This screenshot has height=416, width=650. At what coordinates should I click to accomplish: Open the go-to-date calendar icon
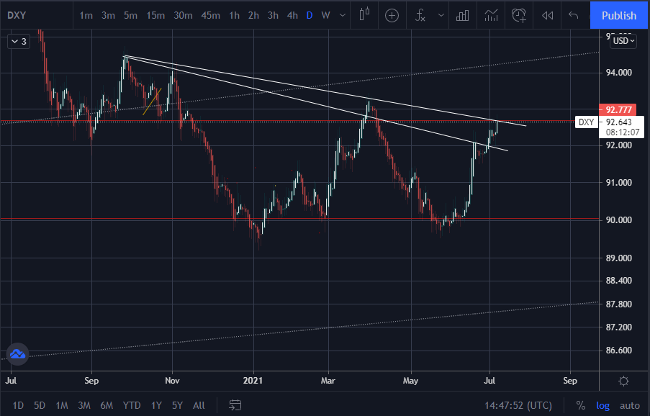(235, 404)
